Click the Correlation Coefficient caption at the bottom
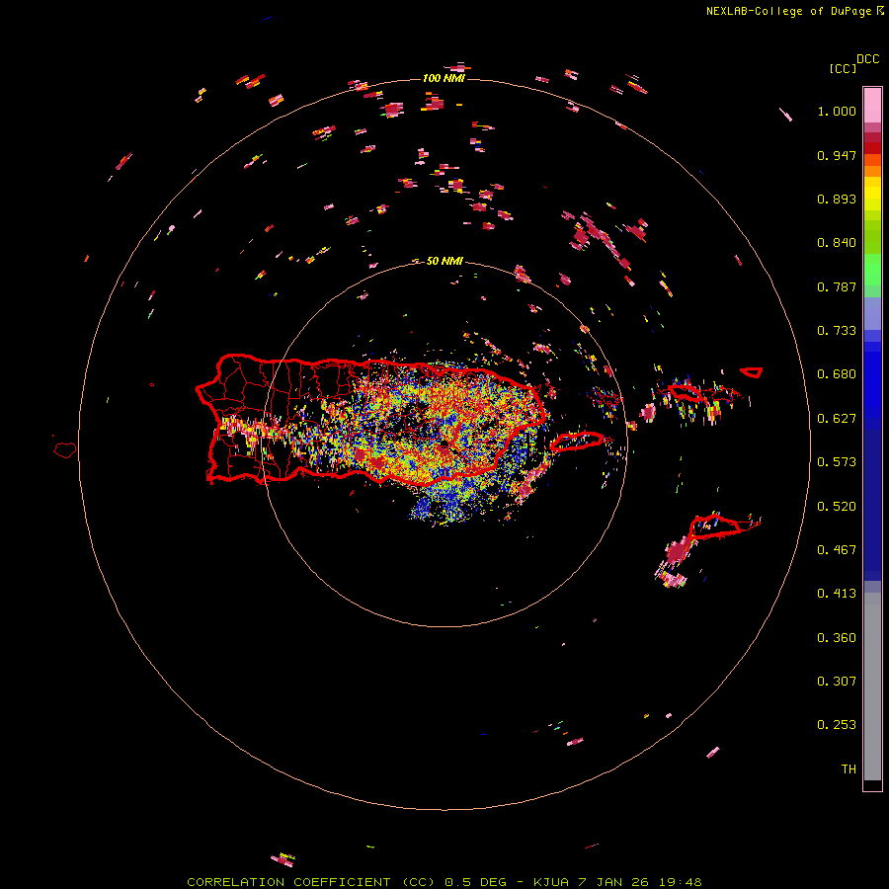Image resolution: width=889 pixels, height=889 pixels. (x=444, y=882)
